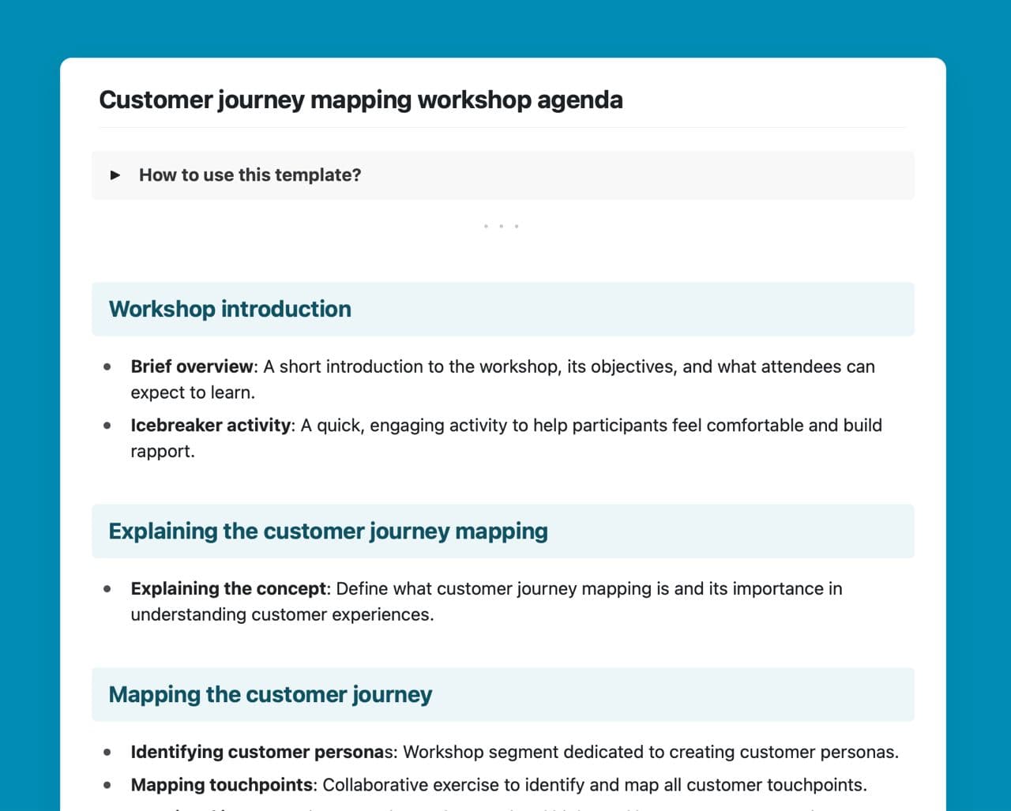Select the 'Mapping the customer journey' heading

click(x=270, y=695)
